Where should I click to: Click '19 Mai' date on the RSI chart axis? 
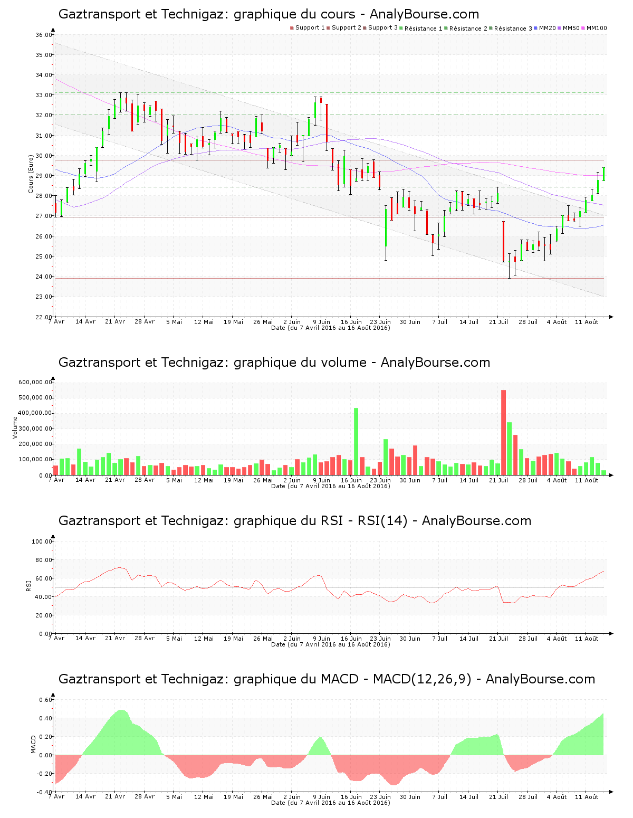coord(233,639)
